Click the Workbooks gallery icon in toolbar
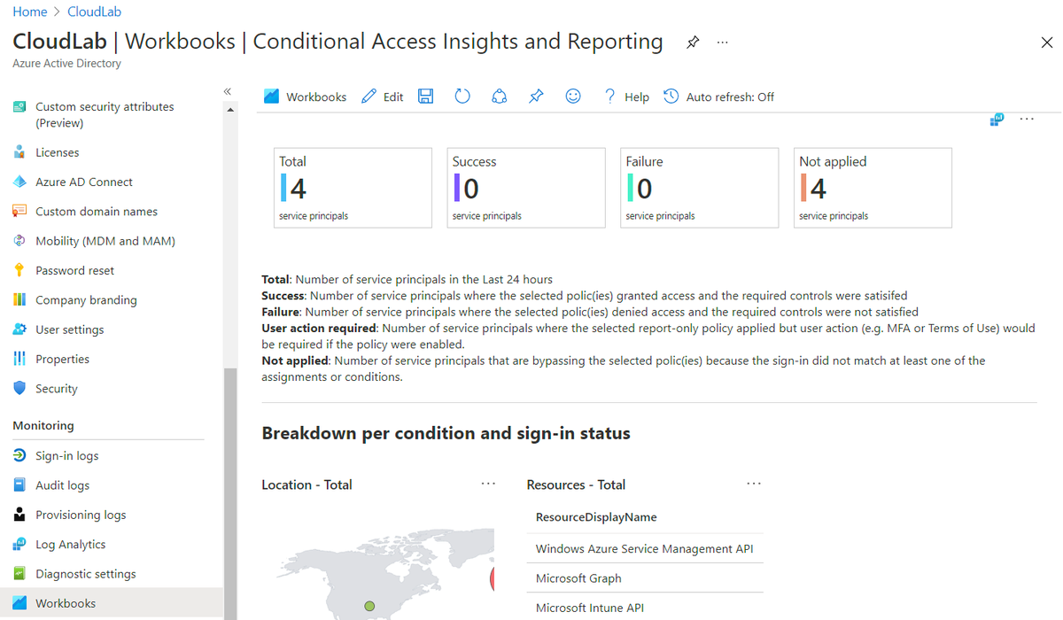 click(271, 97)
